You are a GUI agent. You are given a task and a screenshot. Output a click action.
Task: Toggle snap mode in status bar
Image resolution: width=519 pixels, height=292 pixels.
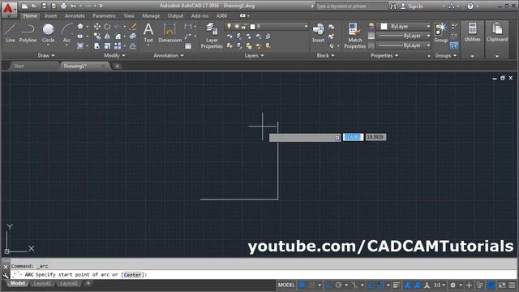pos(311,285)
